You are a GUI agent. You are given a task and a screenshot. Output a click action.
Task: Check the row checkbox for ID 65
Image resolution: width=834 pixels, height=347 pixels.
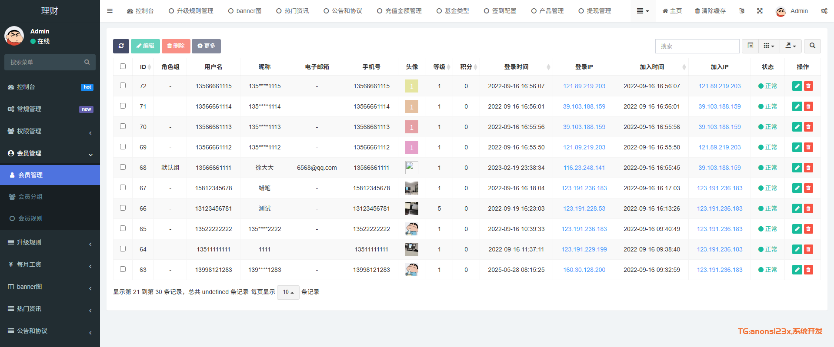tap(123, 228)
